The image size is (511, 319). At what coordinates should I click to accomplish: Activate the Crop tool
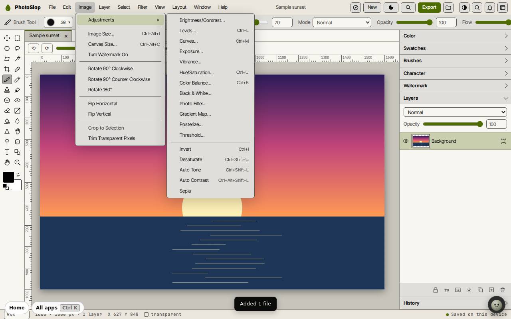point(7,69)
